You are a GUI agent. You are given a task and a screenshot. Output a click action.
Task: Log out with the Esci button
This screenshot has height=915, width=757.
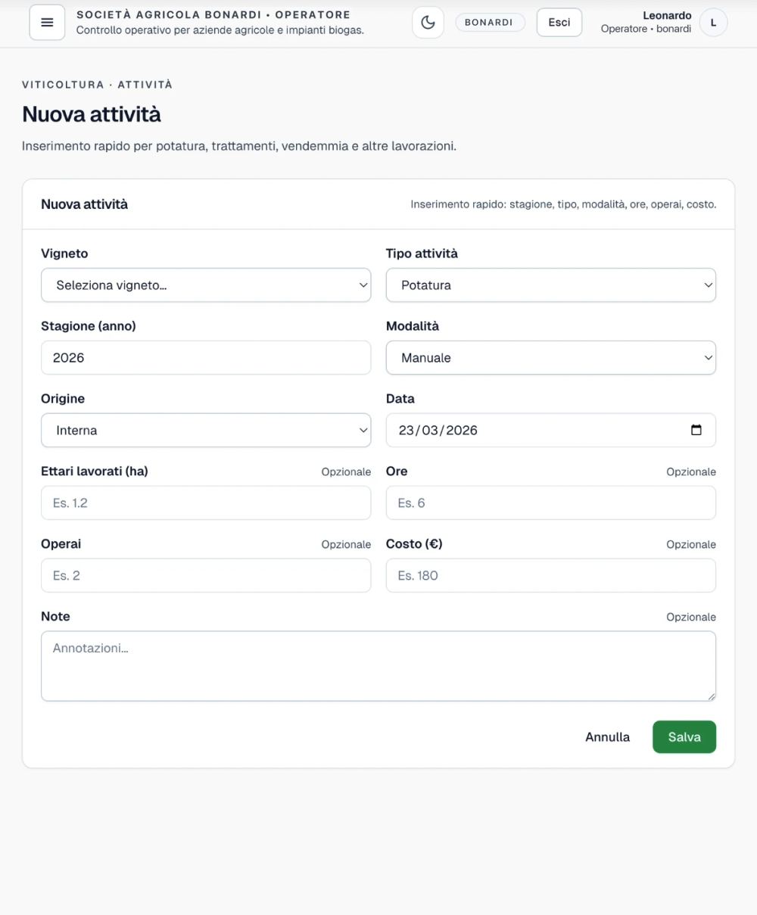[559, 23]
